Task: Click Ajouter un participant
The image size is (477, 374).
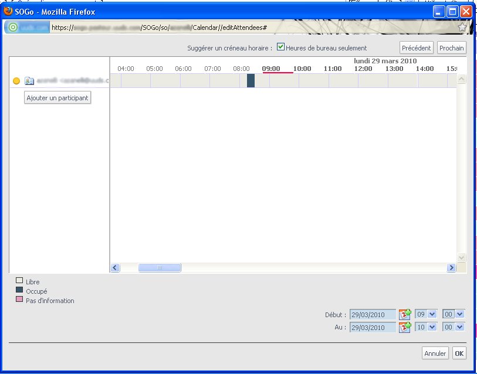Action: (57, 98)
